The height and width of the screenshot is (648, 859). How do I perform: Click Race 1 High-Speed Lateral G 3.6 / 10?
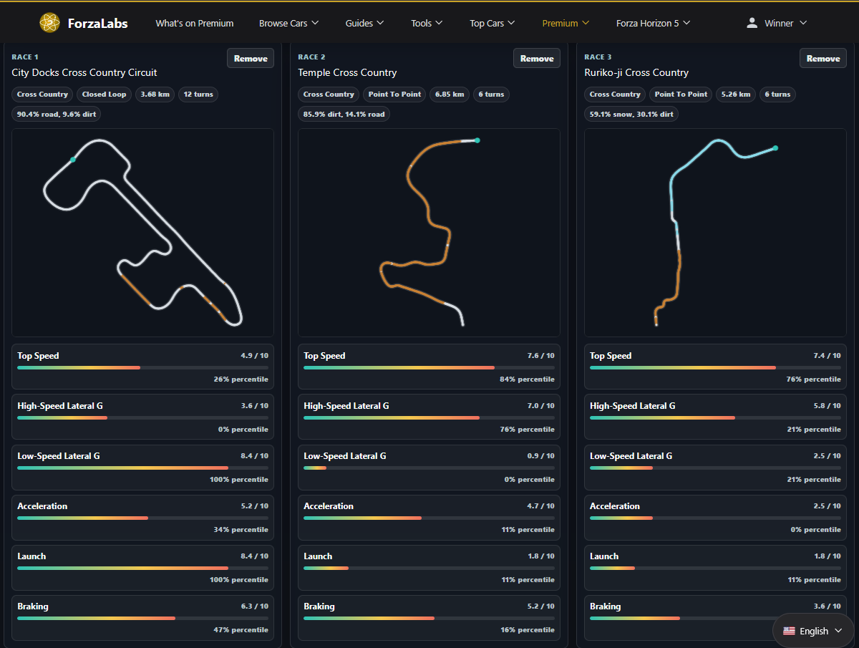[x=255, y=406]
